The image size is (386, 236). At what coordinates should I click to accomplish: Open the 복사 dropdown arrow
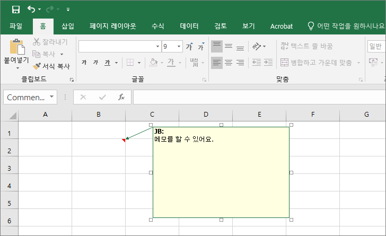click(62, 54)
